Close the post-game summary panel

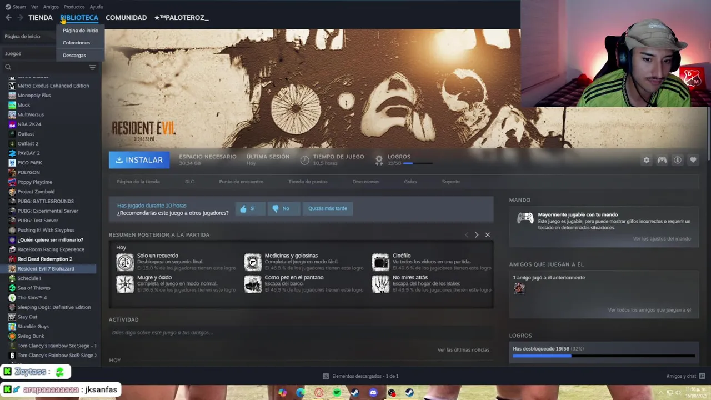click(x=488, y=235)
